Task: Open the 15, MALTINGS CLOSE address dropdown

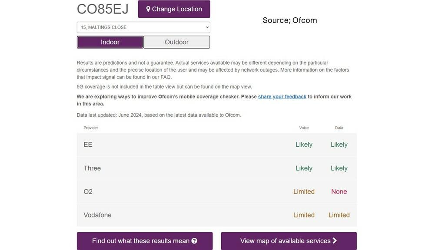Action: (x=143, y=27)
